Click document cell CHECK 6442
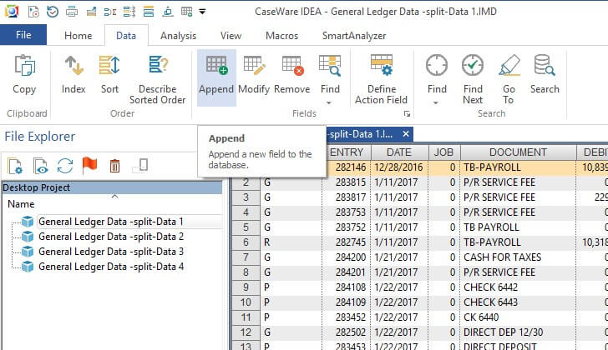 (x=518, y=287)
